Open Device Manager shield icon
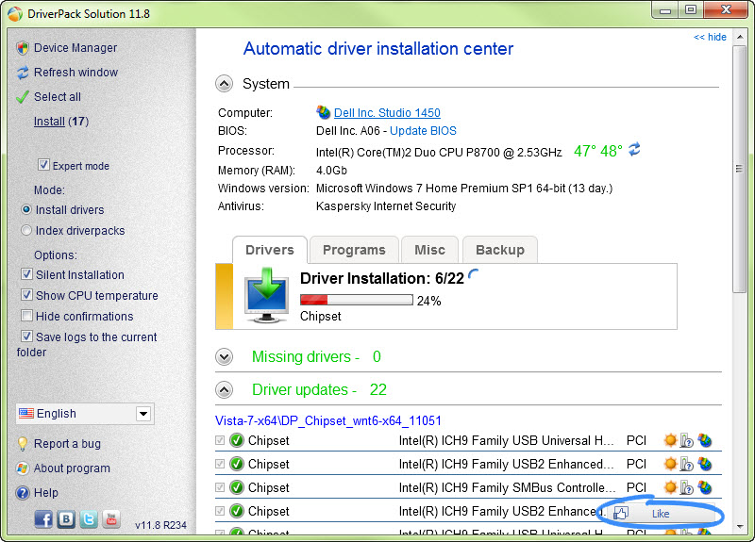Screen dimensions: 755x542 [22, 48]
